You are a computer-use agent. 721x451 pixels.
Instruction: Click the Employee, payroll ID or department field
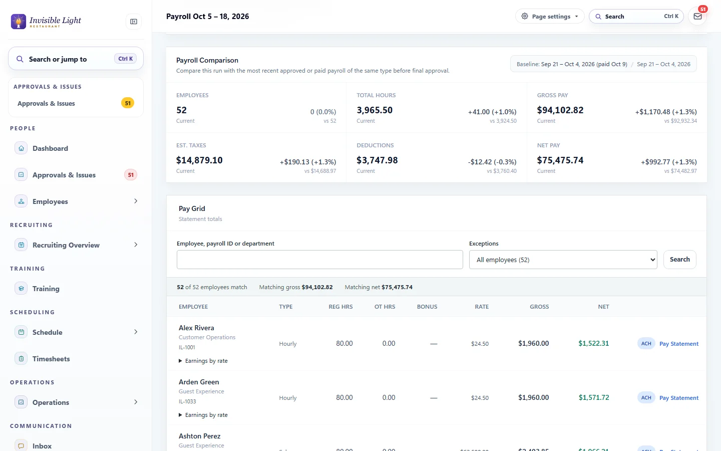coord(320,260)
